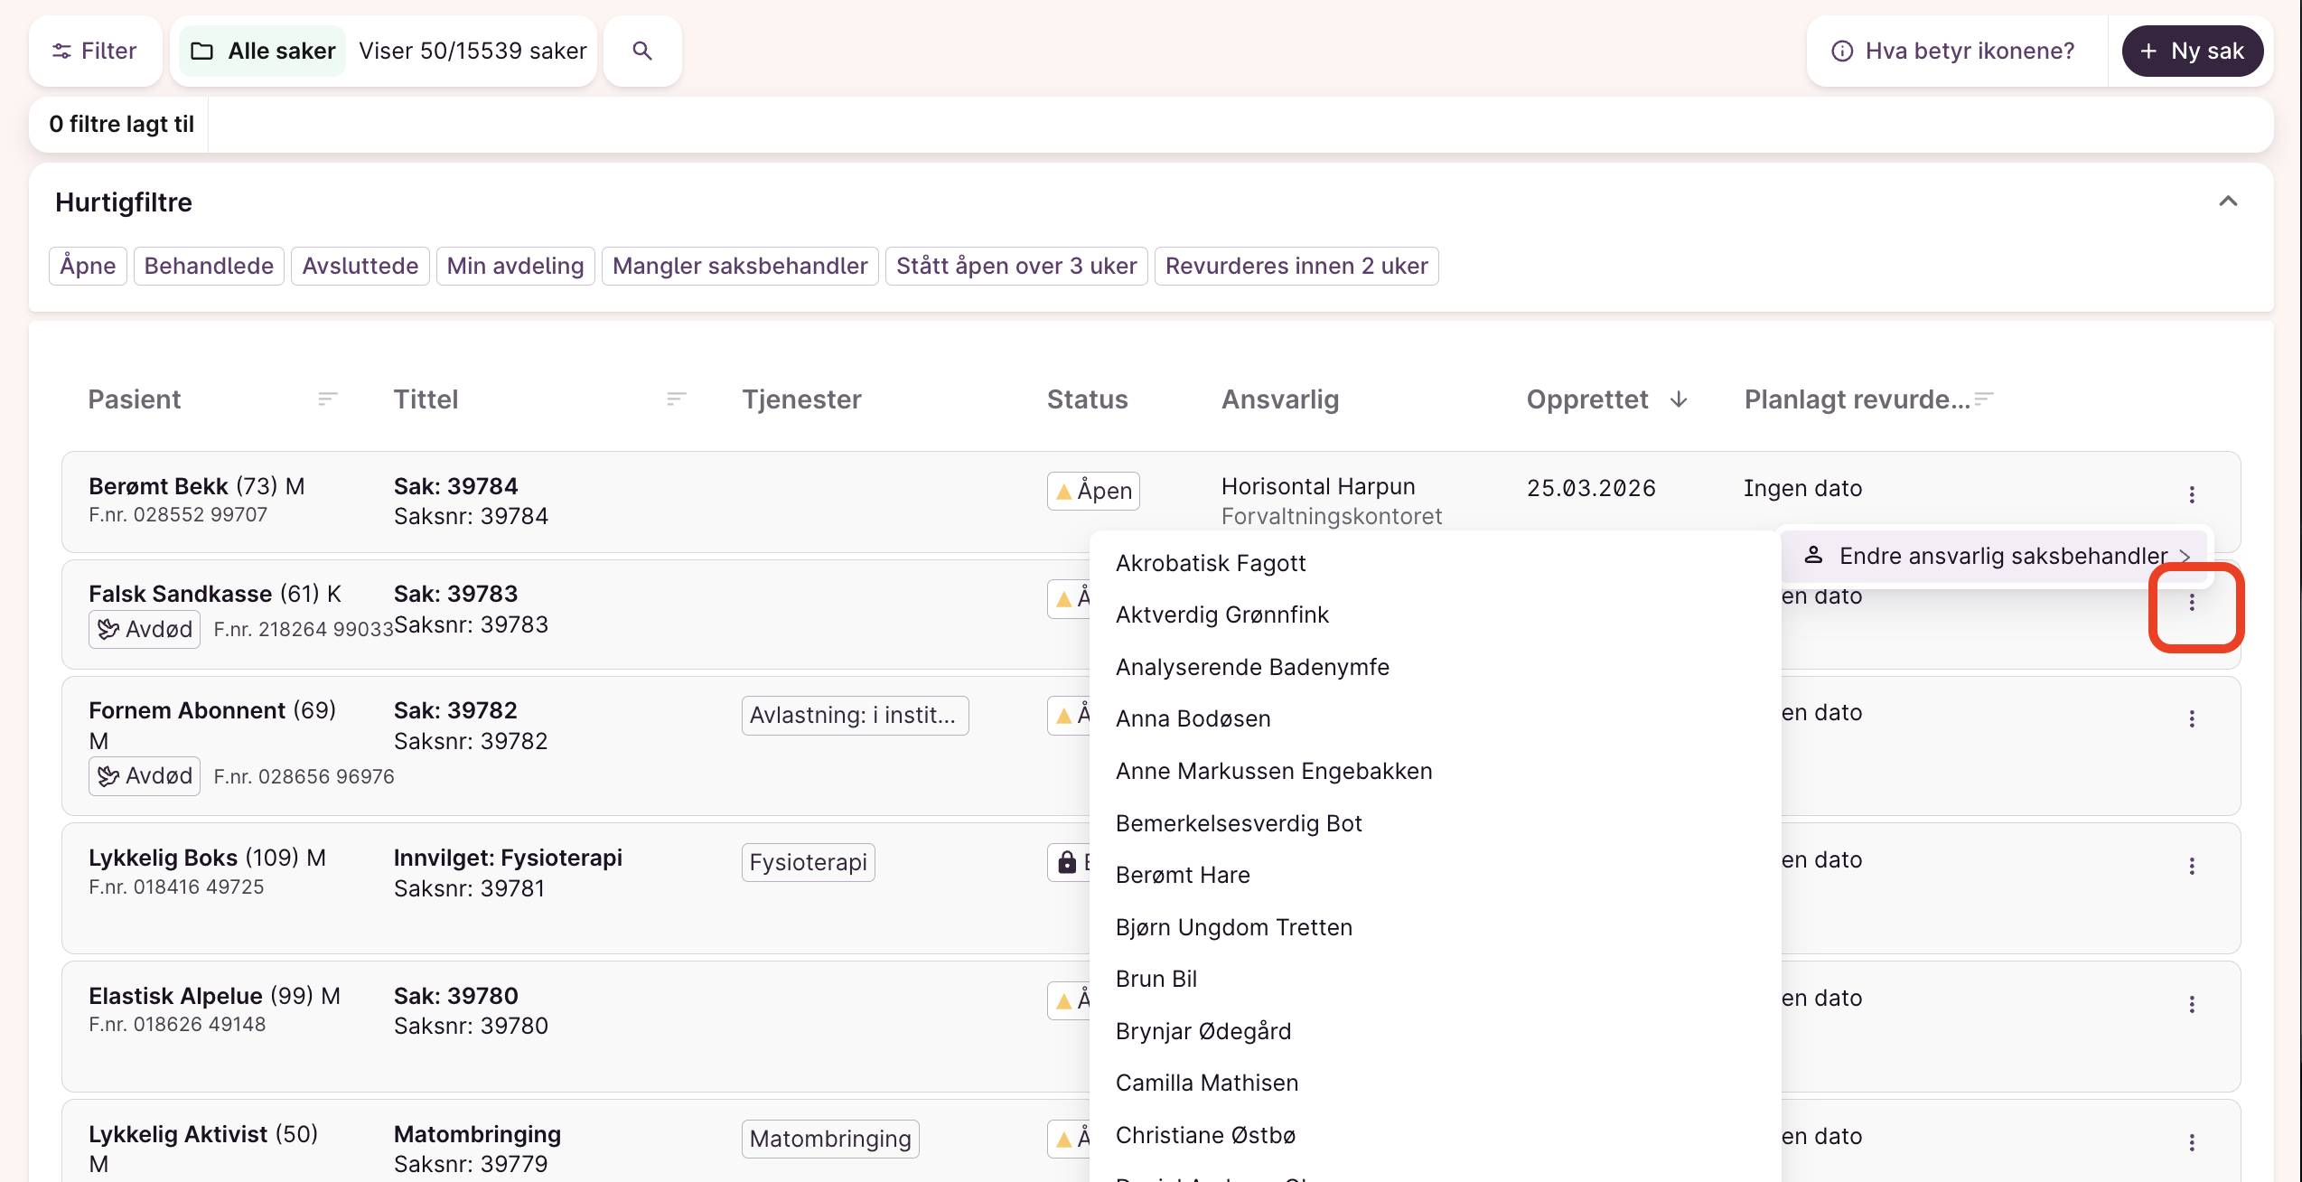The width and height of the screenshot is (2302, 1182).
Task: Open three-dot menu for Fornem Abonnent case
Action: [x=2191, y=719]
